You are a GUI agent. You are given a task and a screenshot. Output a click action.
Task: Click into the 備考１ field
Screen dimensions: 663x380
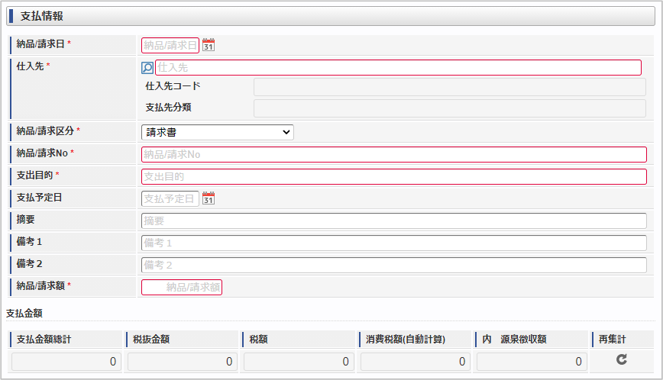click(x=393, y=243)
